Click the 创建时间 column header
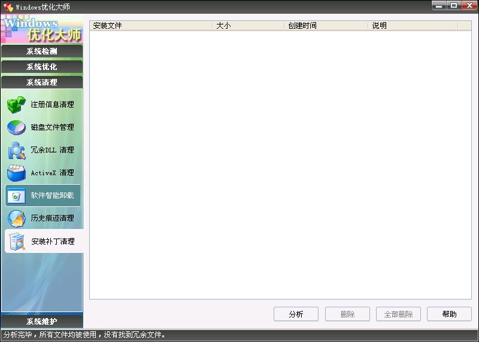Screen dimensions: 479x342 point(326,26)
